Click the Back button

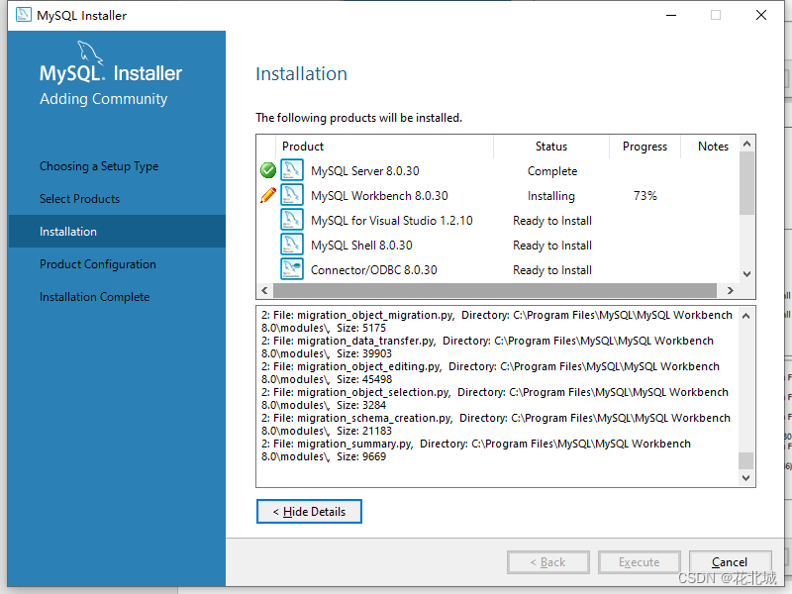(548, 562)
